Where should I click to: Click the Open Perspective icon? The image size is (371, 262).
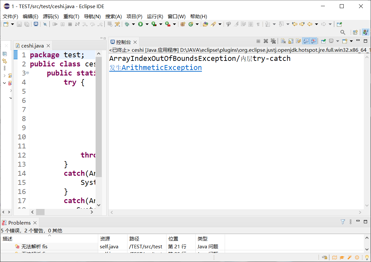[355, 32]
